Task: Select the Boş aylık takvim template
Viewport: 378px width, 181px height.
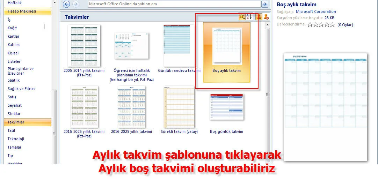Action: (x=226, y=52)
